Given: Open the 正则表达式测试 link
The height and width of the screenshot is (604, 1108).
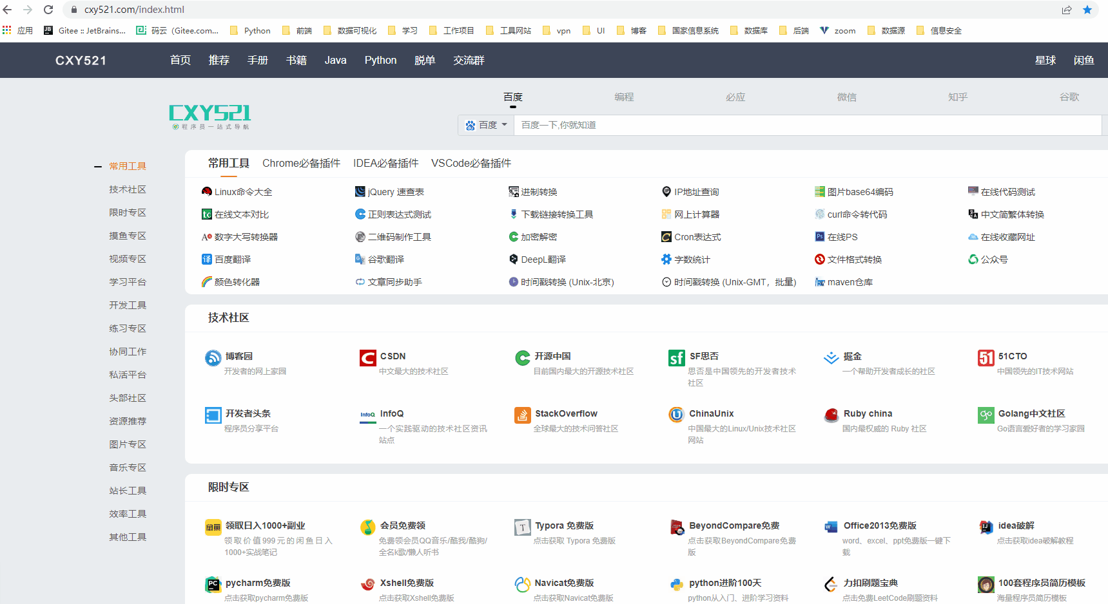Looking at the screenshot, I should 400,214.
